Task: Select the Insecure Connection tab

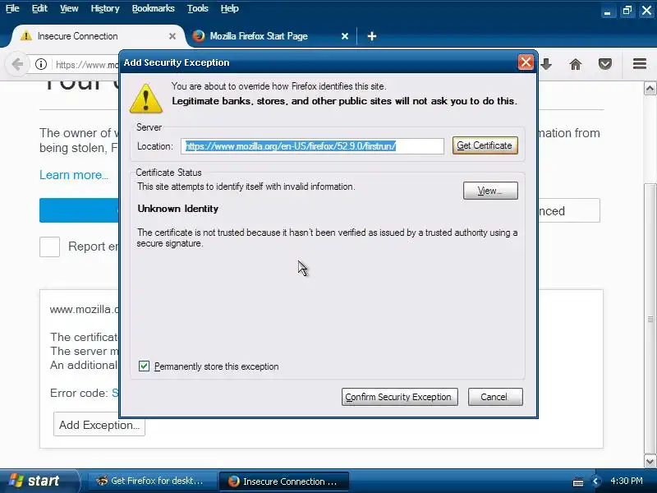Action: coord(94,36)
